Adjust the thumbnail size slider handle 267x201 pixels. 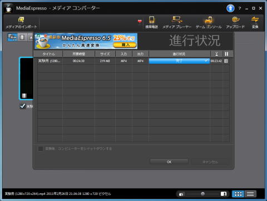click(202, 194)
